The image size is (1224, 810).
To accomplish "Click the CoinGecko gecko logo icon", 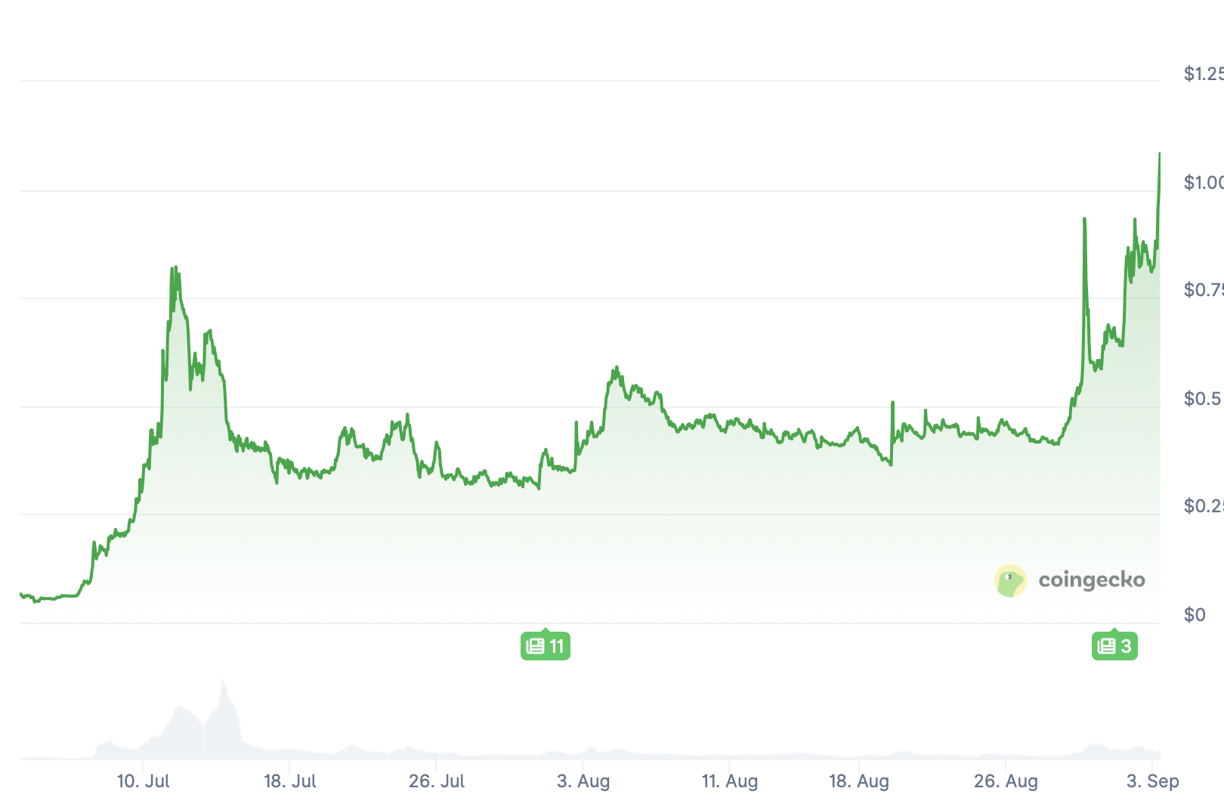I will pos(1010,581).
